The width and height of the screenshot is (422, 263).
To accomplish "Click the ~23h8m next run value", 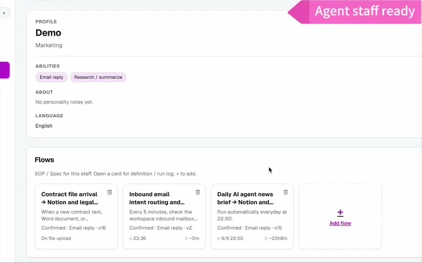I will [278, 238].
